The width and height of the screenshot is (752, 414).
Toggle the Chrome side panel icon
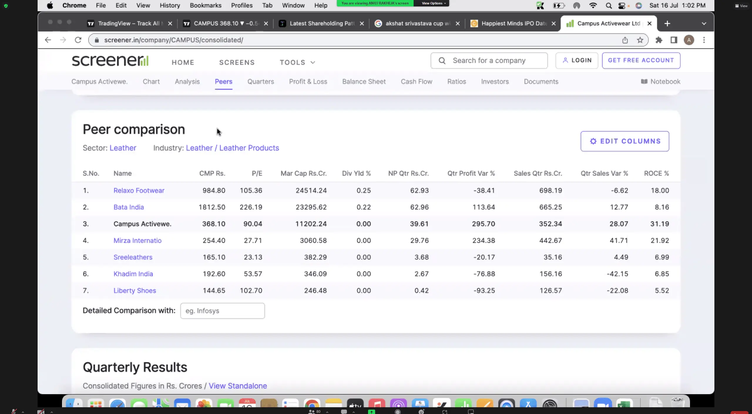[674, 40]
